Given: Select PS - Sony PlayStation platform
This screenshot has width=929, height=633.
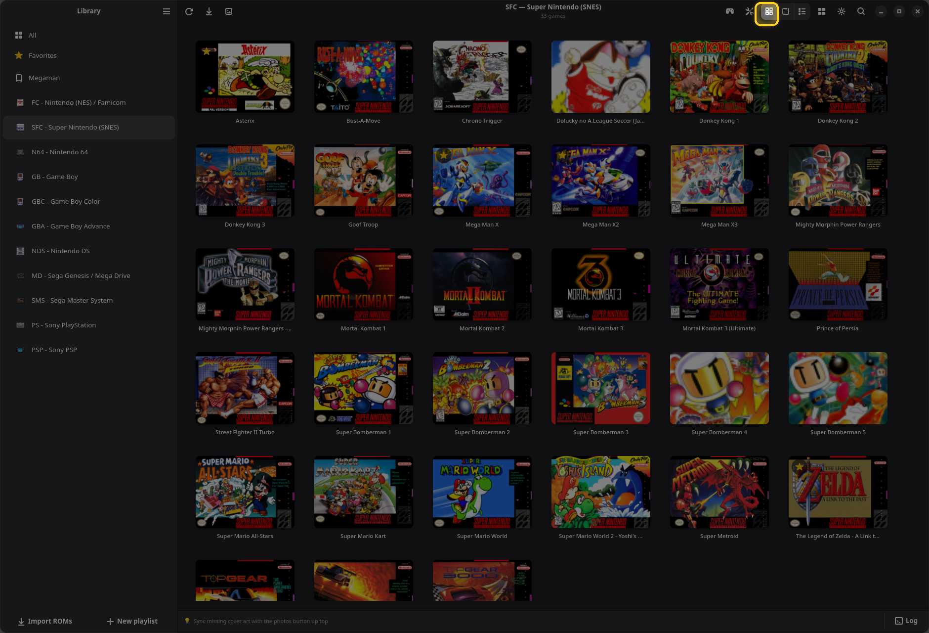Looking at the screenshot, I should [x=89, y=325].
